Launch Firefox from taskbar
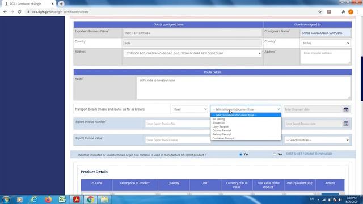 (x=48, y=199)
